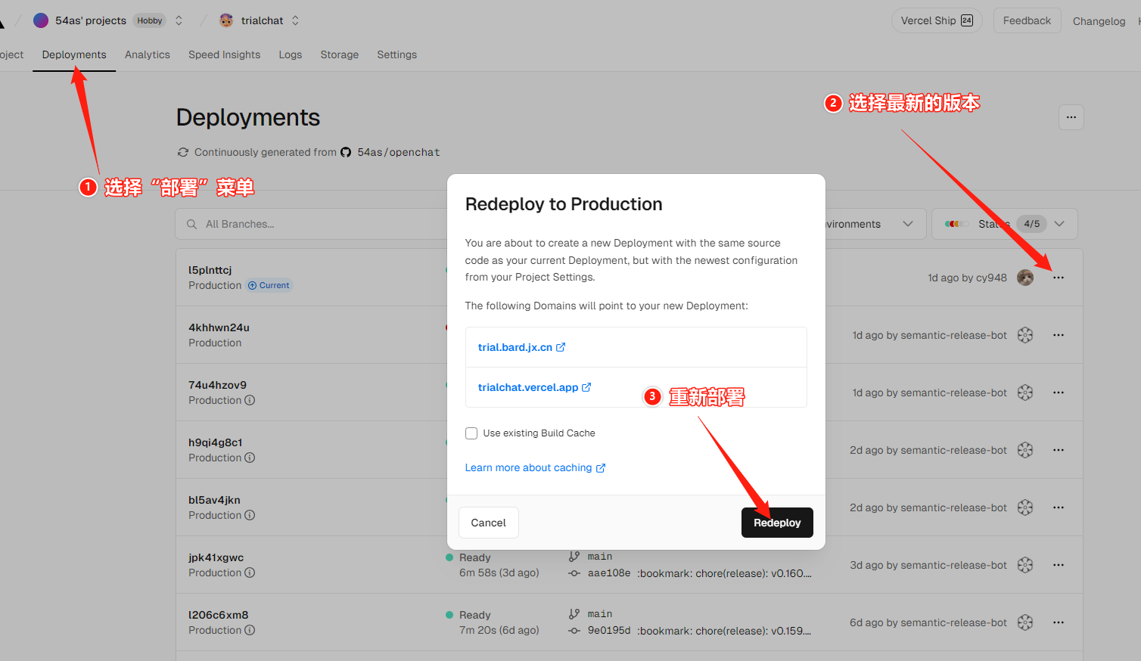Switch to the Analytics tab
Viewport: 1141px width, 661px height.
pyautogui.click(x=147, y=54)
